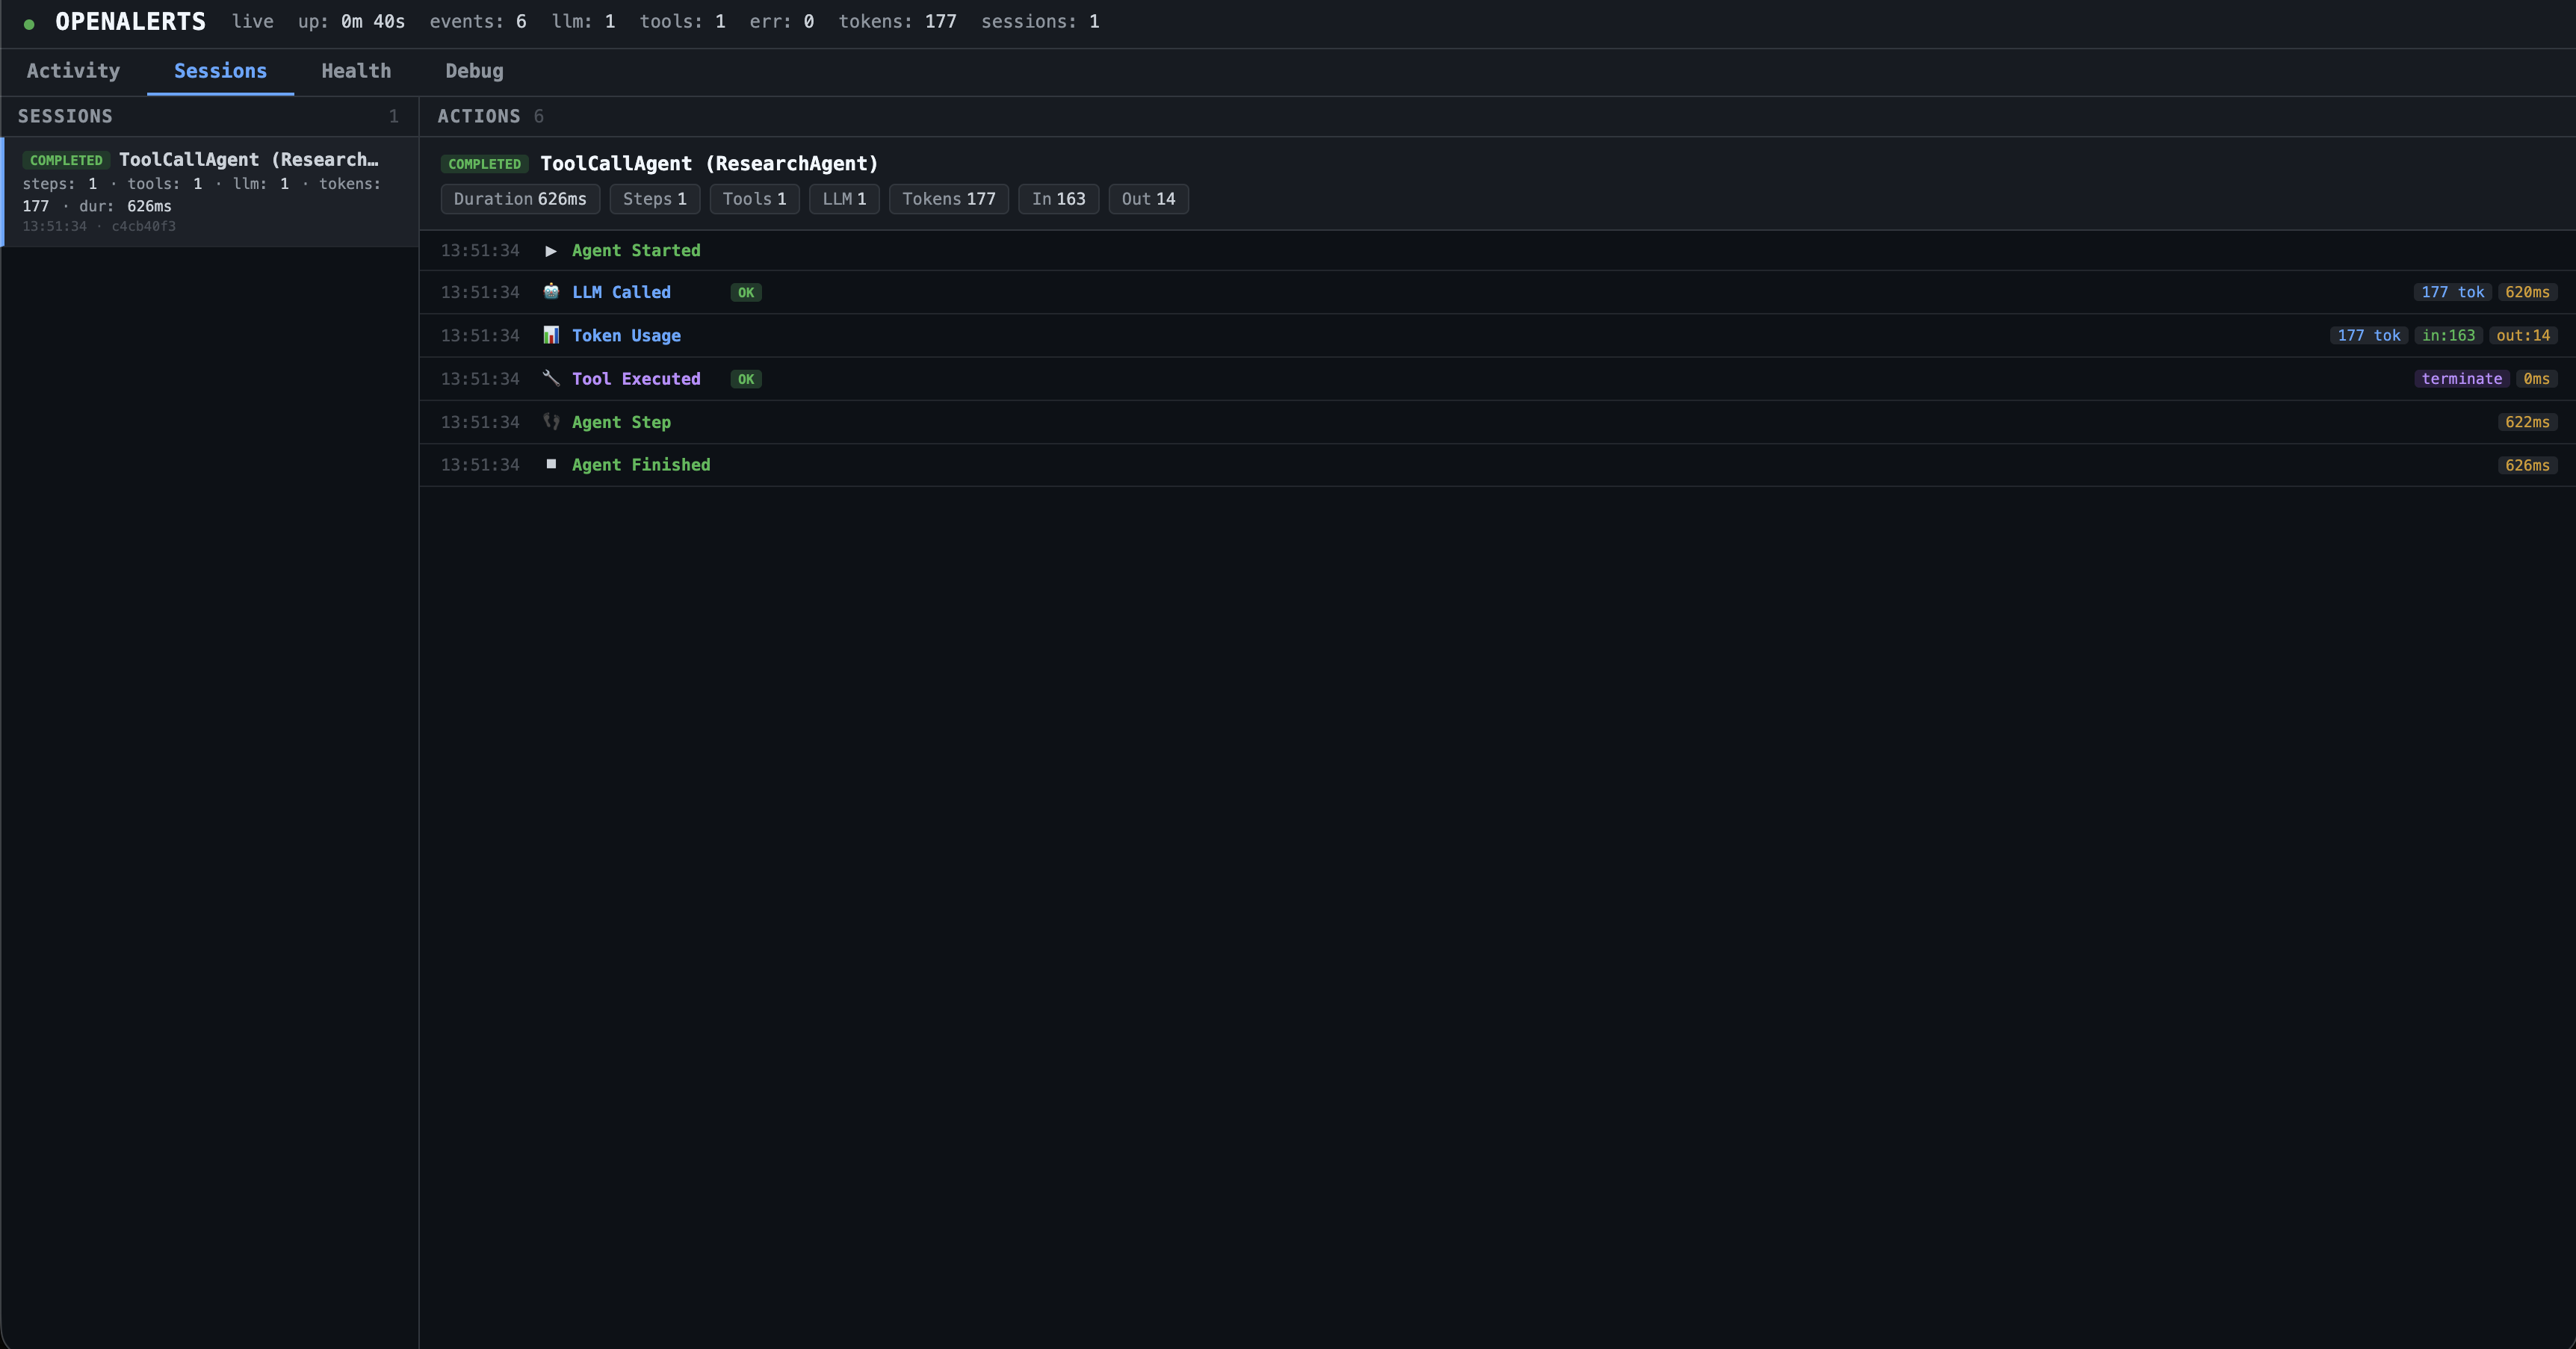Image resolution: width=2576 pixels, height=1349 pixels.
Task: Click the Duration 626ms badge
Action: tap(519, 199)
